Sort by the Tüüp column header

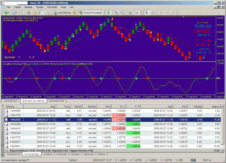(x=63, y=106)
